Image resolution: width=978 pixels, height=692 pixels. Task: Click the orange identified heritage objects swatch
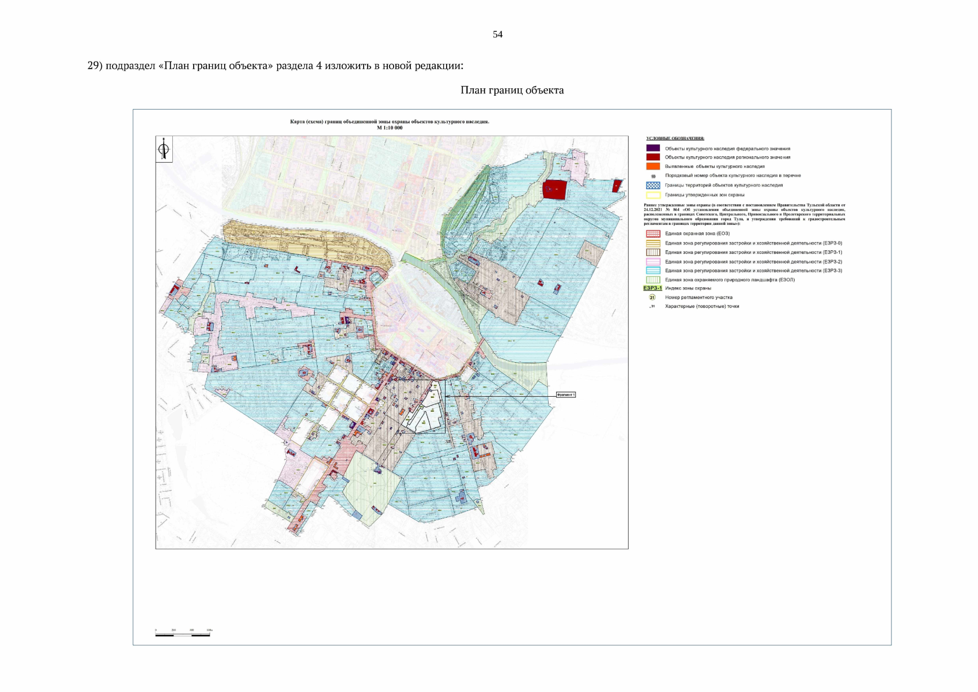(x=653, y=166)
